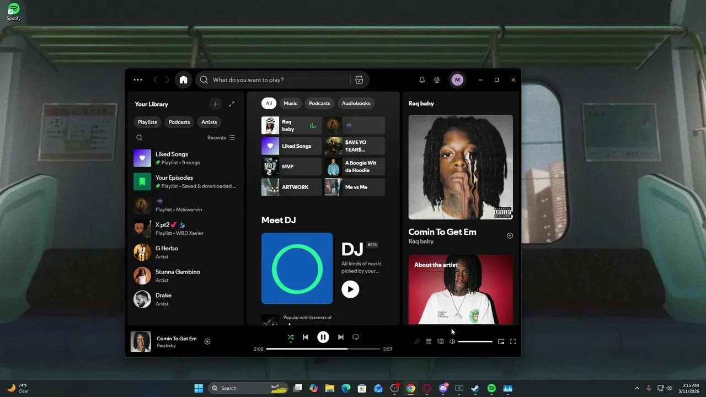Select the Music filter tab
Viewport: 706px width, 397px height.
290,103
